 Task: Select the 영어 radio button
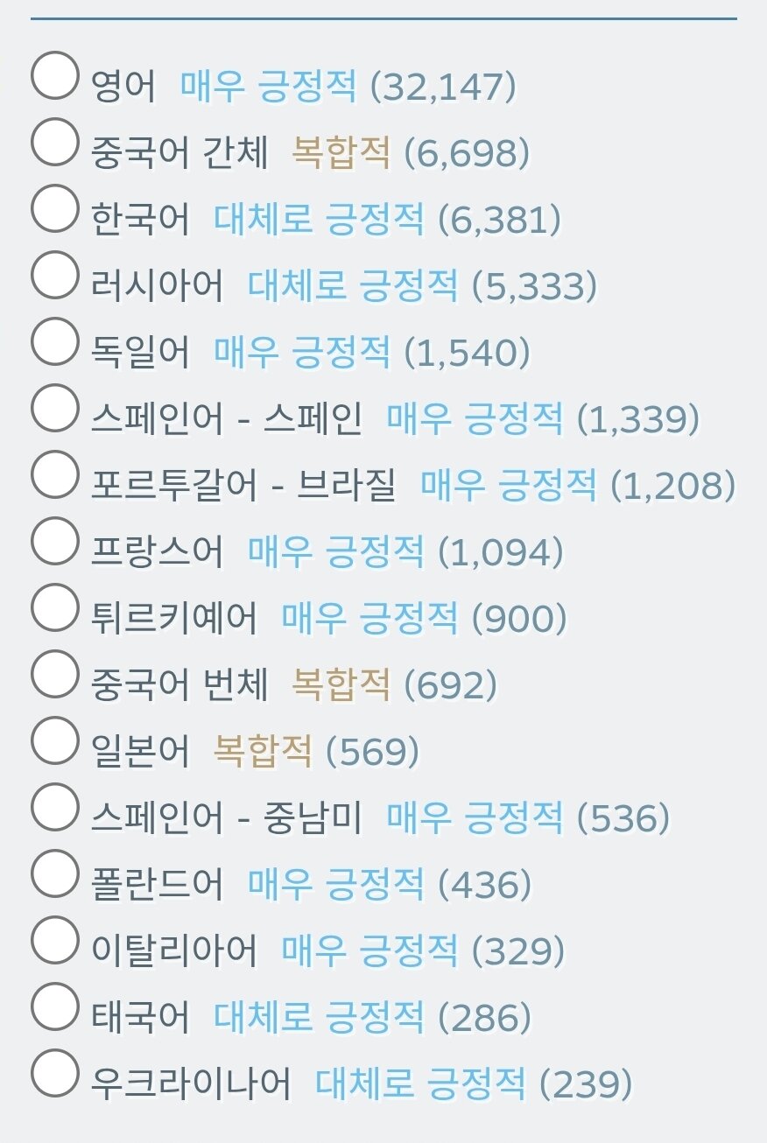coord(54,75)
